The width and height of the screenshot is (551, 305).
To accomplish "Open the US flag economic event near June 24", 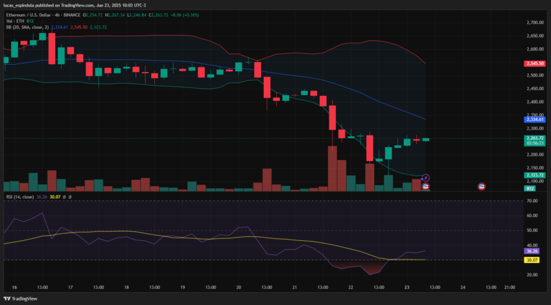I will tap(482, 186).
